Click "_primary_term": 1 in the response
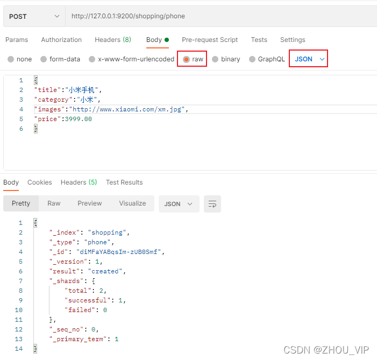Viewport: 377px width, 360px height. pos(84,339)
